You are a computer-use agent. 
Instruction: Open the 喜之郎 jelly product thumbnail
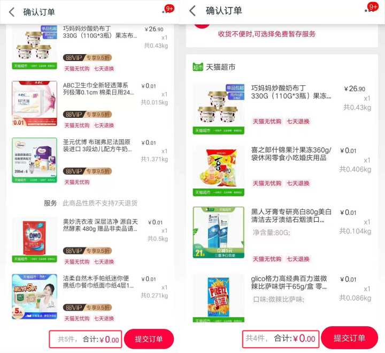coord(219,171)
